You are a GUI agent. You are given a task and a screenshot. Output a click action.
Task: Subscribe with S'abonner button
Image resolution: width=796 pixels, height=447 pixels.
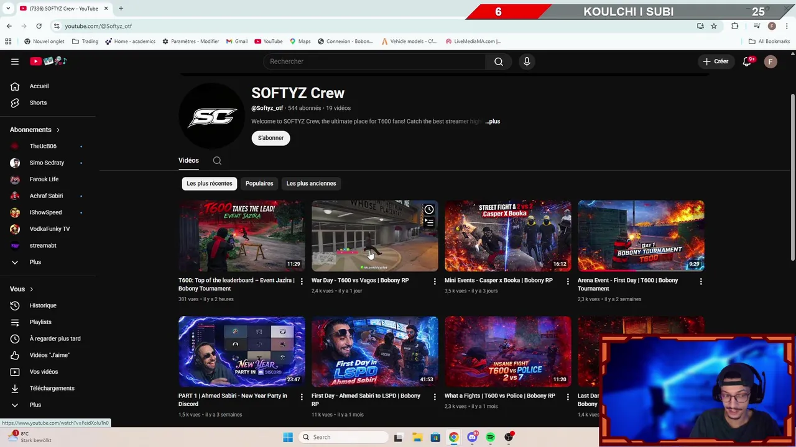pos(271,138)
